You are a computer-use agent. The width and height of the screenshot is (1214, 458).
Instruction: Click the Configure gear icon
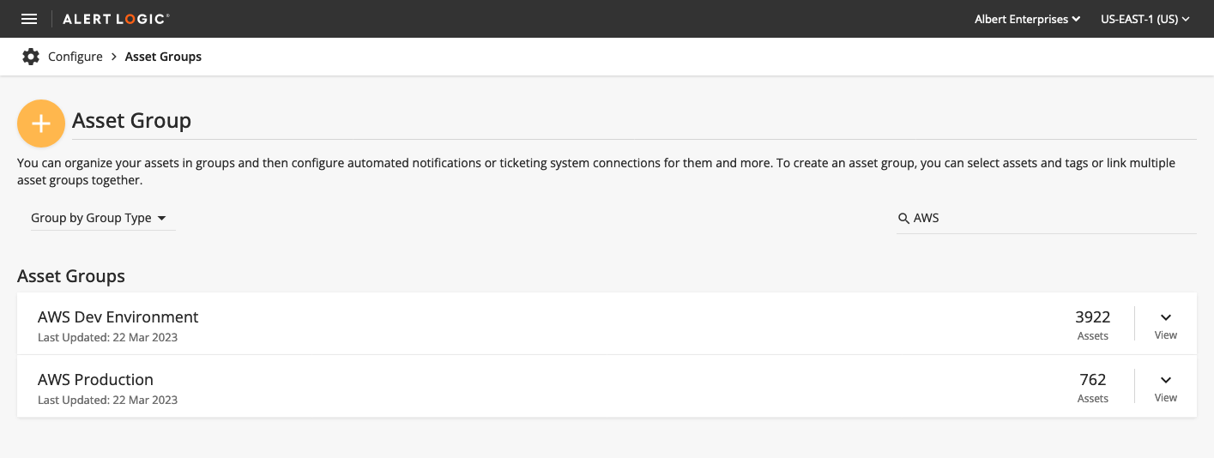tap(31, 57)
